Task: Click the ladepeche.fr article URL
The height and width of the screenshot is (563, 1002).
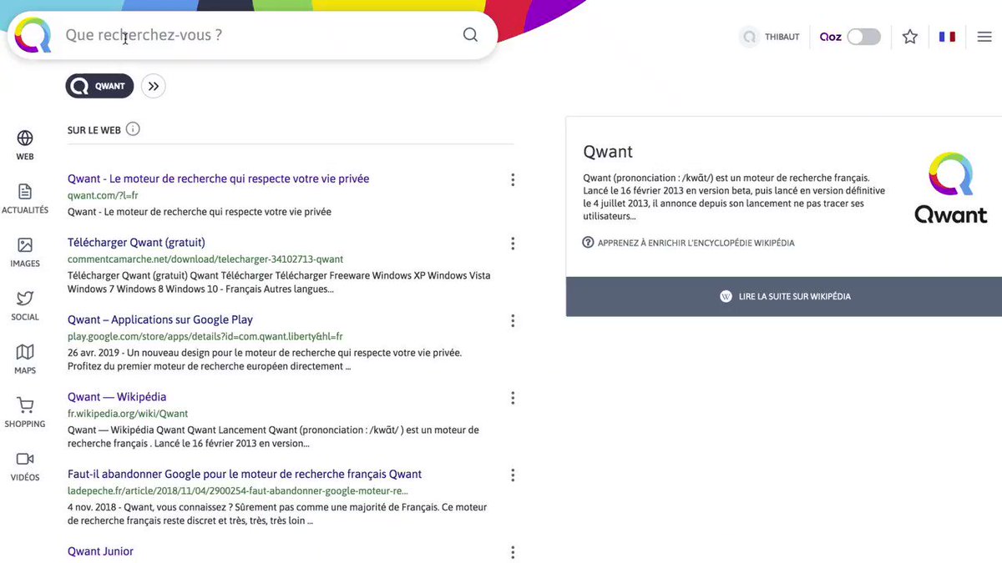Action: [238, 490]
